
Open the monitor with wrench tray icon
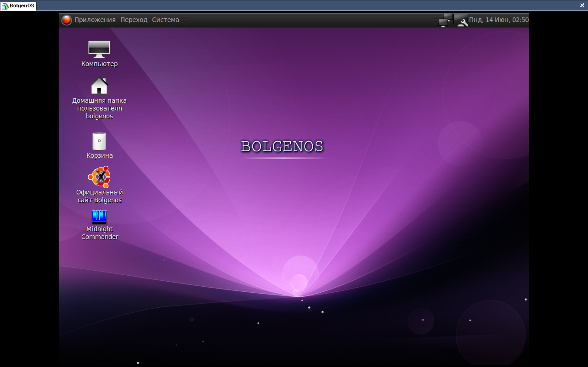pyautogui.click(x=461, y=20)
